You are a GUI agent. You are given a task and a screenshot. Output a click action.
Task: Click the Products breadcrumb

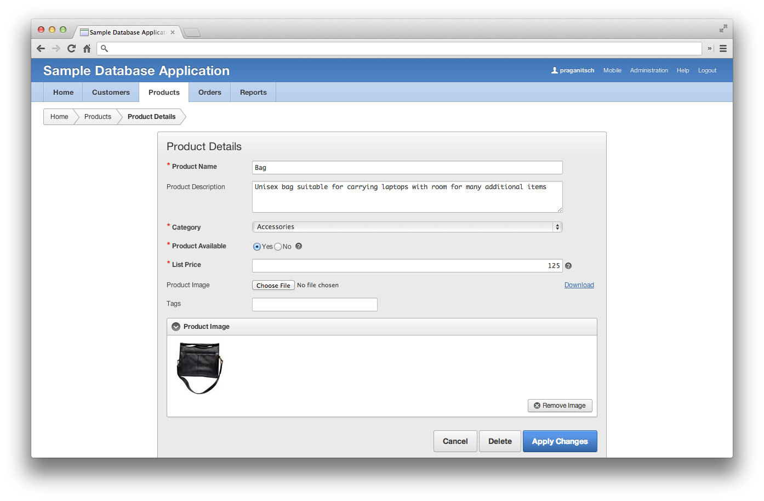click(x=98, y=117)
